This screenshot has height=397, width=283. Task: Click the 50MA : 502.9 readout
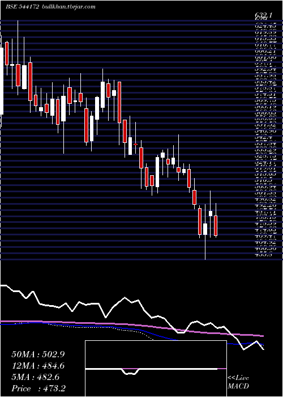38,354
